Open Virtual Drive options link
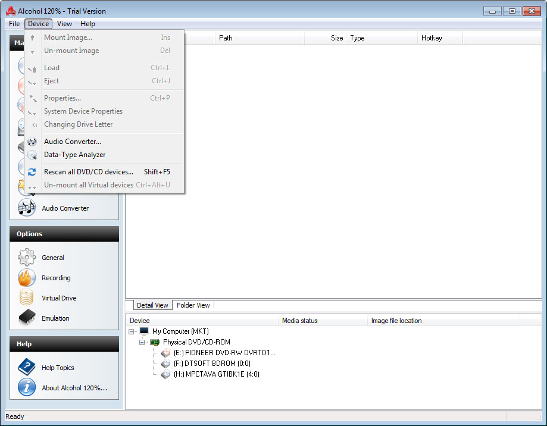 click(x=59, y=298)
